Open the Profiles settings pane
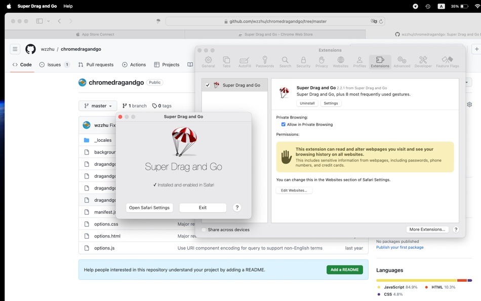This screenshot has width=481, height=301. click(359, 62)
